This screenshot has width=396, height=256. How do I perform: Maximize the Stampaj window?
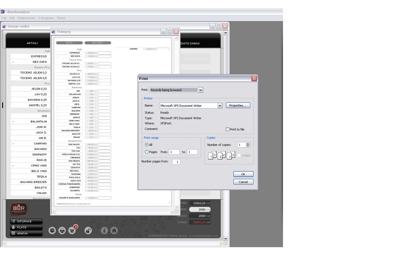coord(170,31)
